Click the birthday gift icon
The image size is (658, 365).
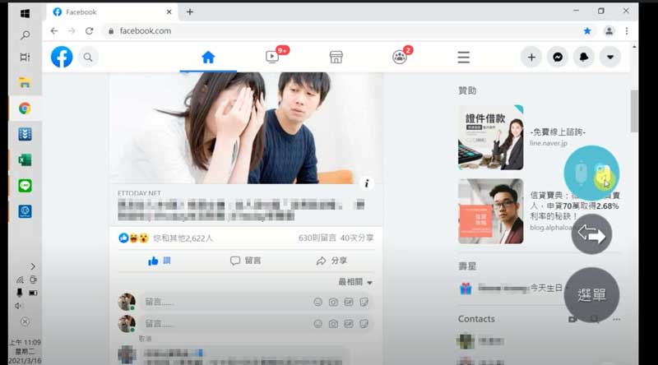click(x=466, y=289)
